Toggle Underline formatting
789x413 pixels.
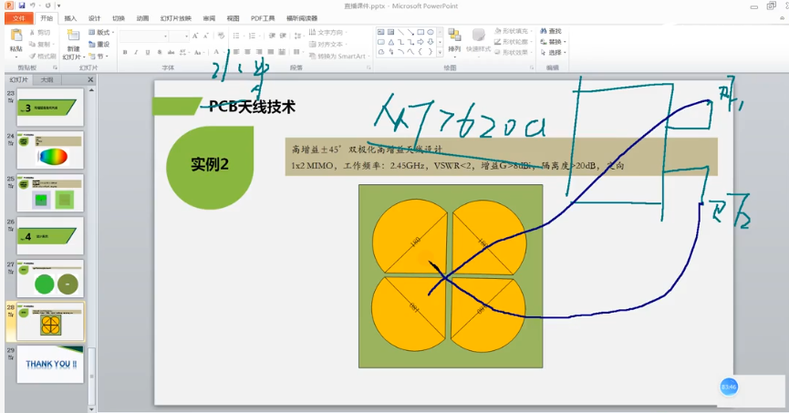[x=148, y=52]
